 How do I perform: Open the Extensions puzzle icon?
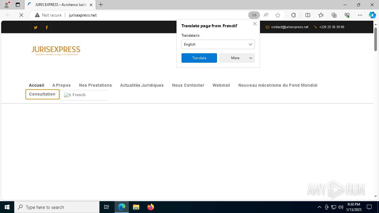(293, 15)
